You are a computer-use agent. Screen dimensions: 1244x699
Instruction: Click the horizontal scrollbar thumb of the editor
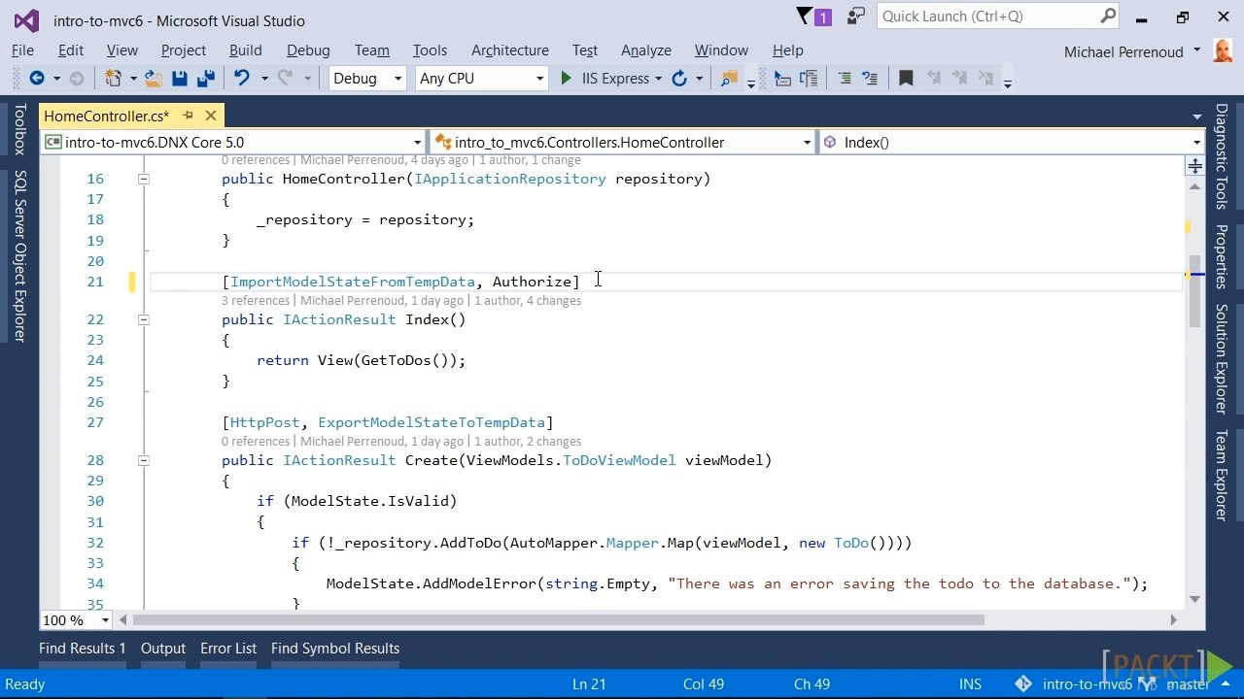point(559,619)
